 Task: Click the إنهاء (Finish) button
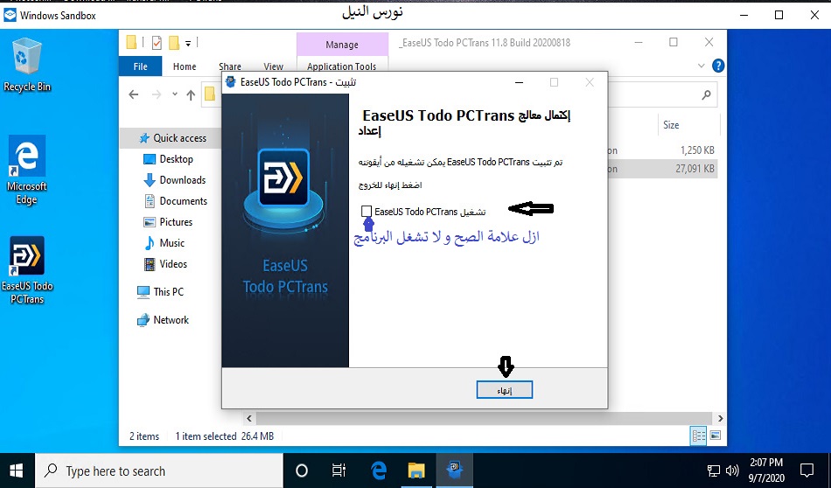point(505,391)
